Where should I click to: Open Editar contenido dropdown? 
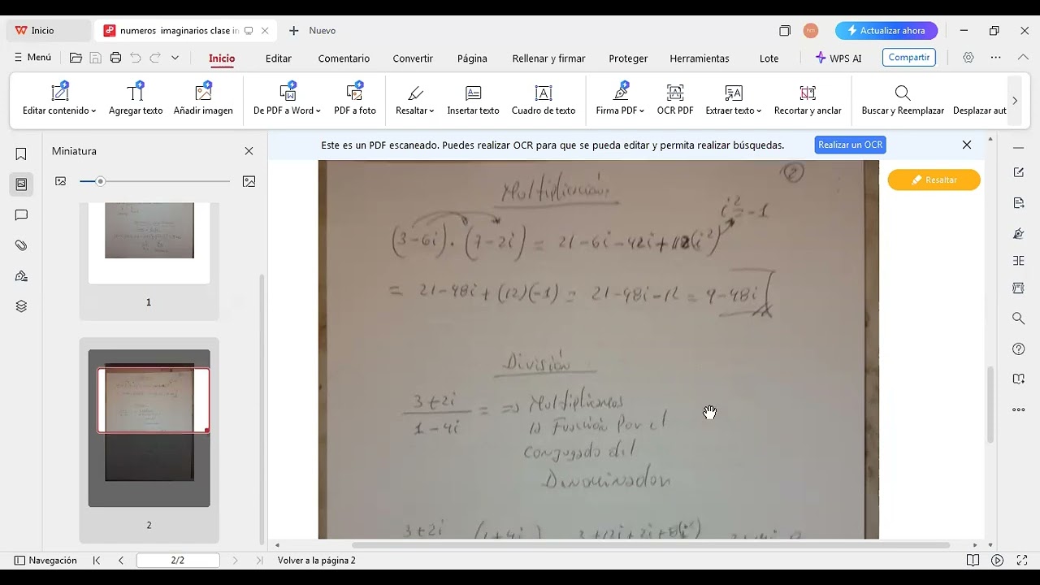pyautogui.click(x=59, y=100)
